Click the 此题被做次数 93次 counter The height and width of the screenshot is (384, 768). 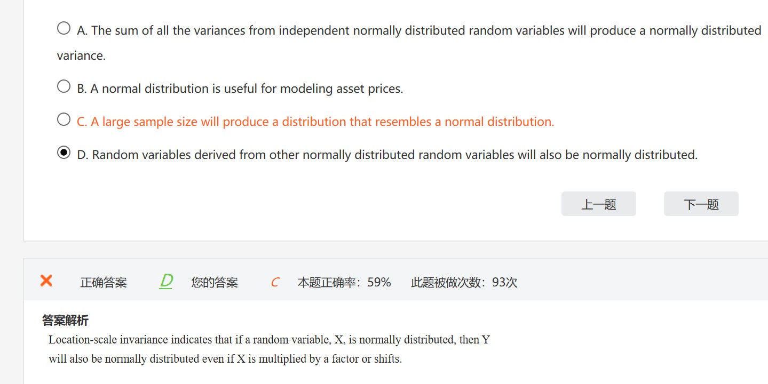[464, 282]
